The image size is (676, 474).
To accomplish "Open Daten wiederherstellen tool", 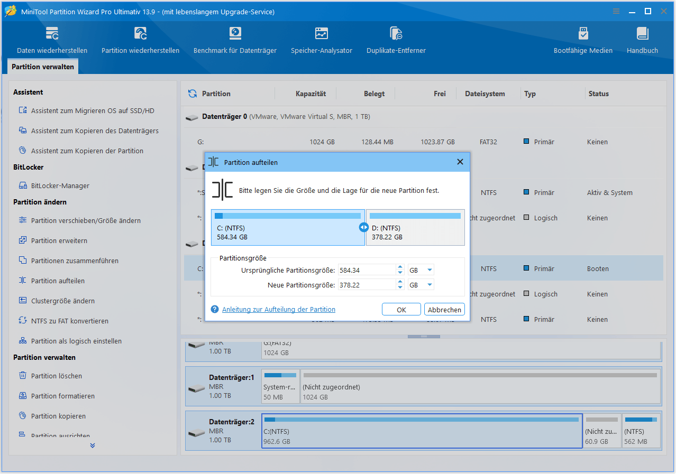I will (52, 41).
